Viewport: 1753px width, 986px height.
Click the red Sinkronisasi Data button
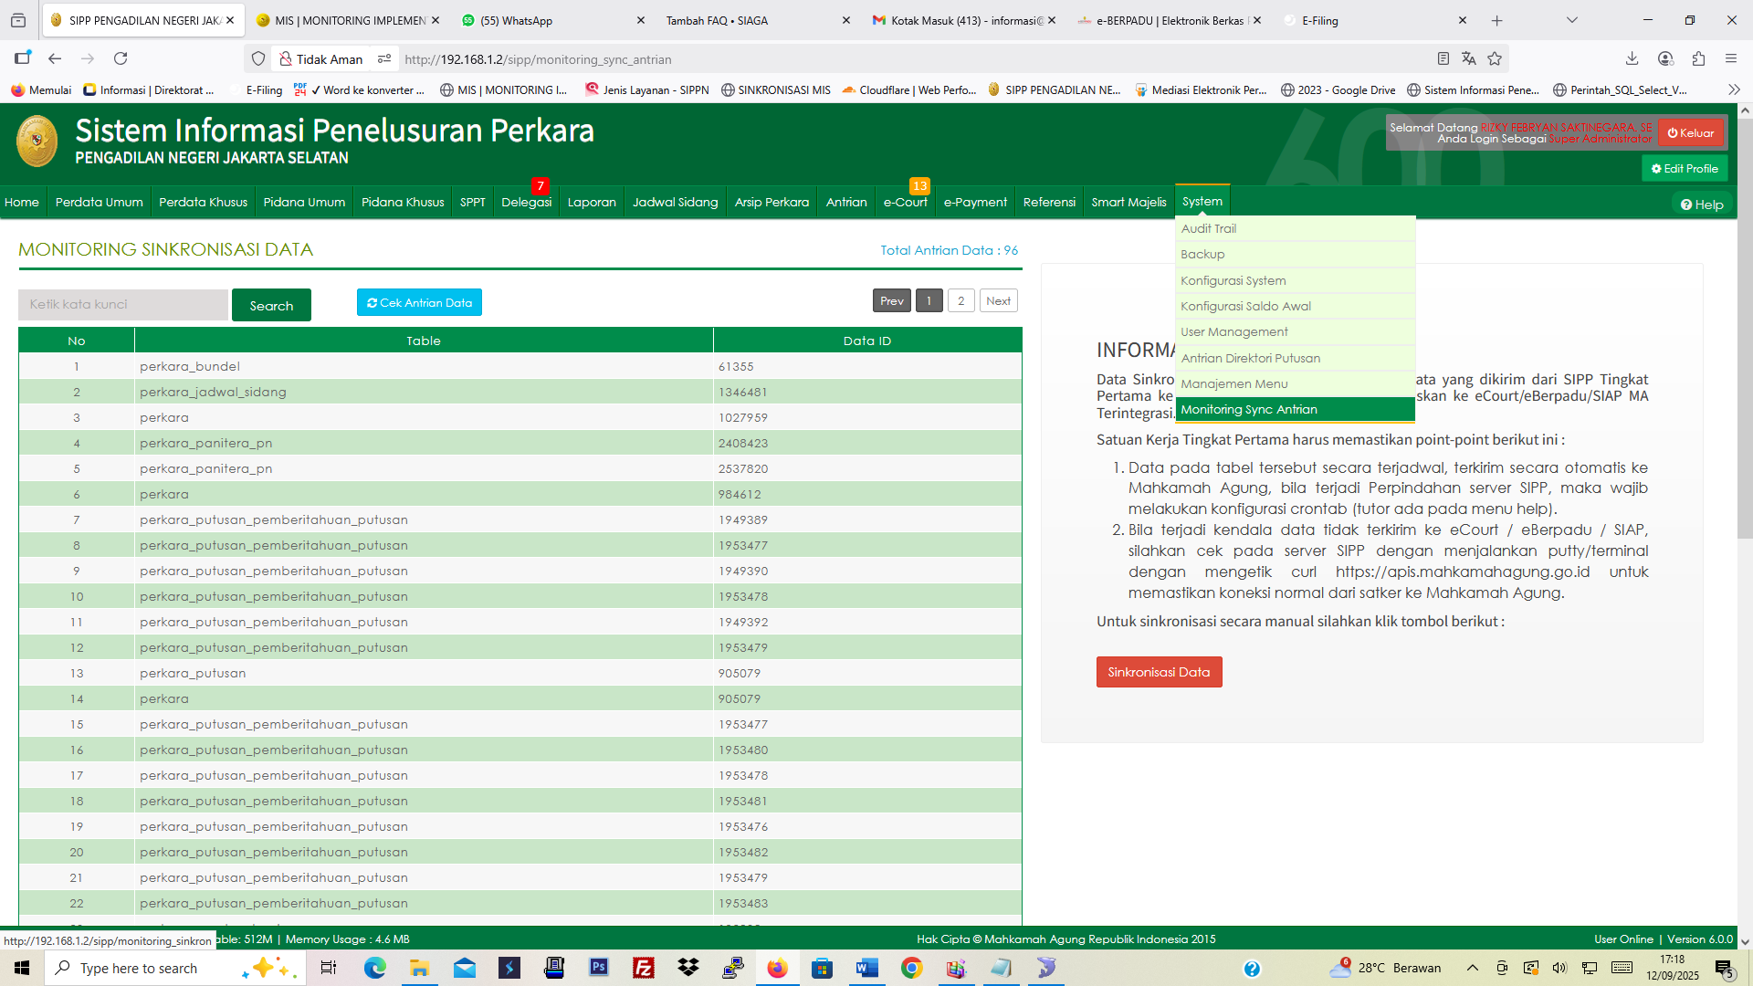tap(1159, 672)
